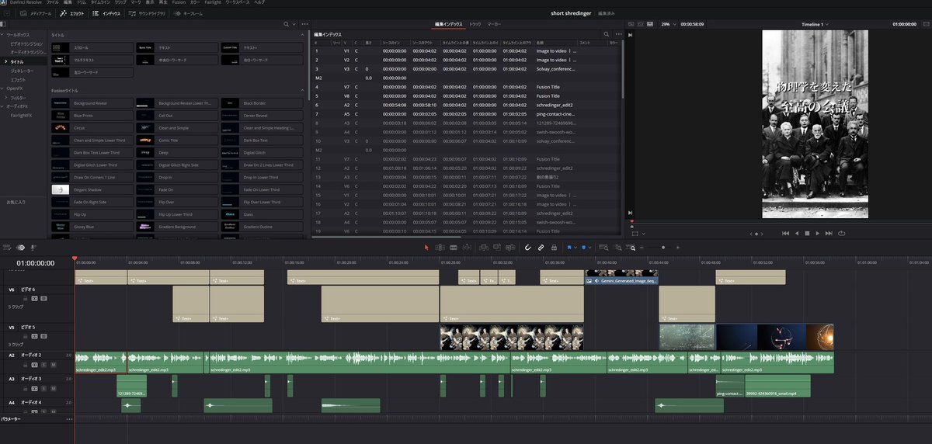Click the search icon in edit index panel
The image size is (932, 444).
[x=607, y=34]
